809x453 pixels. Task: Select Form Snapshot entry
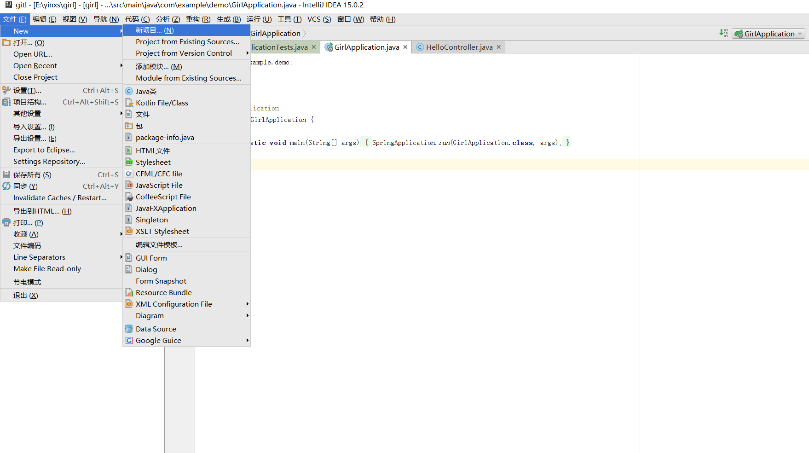(186, 281)
